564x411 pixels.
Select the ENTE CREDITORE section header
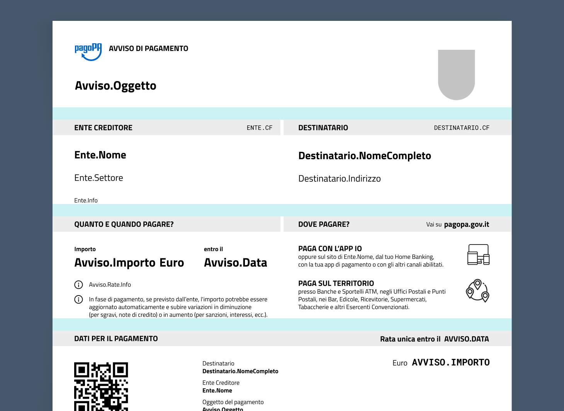[103, 127]
